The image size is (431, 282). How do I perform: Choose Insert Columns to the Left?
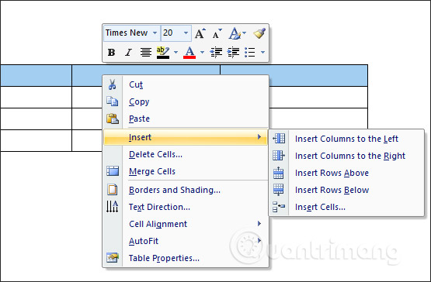346,139
